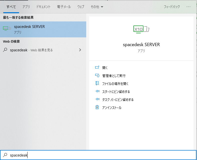
Task: Click the spacedesk X10 icon in results list
Action: tap(7, 28)
